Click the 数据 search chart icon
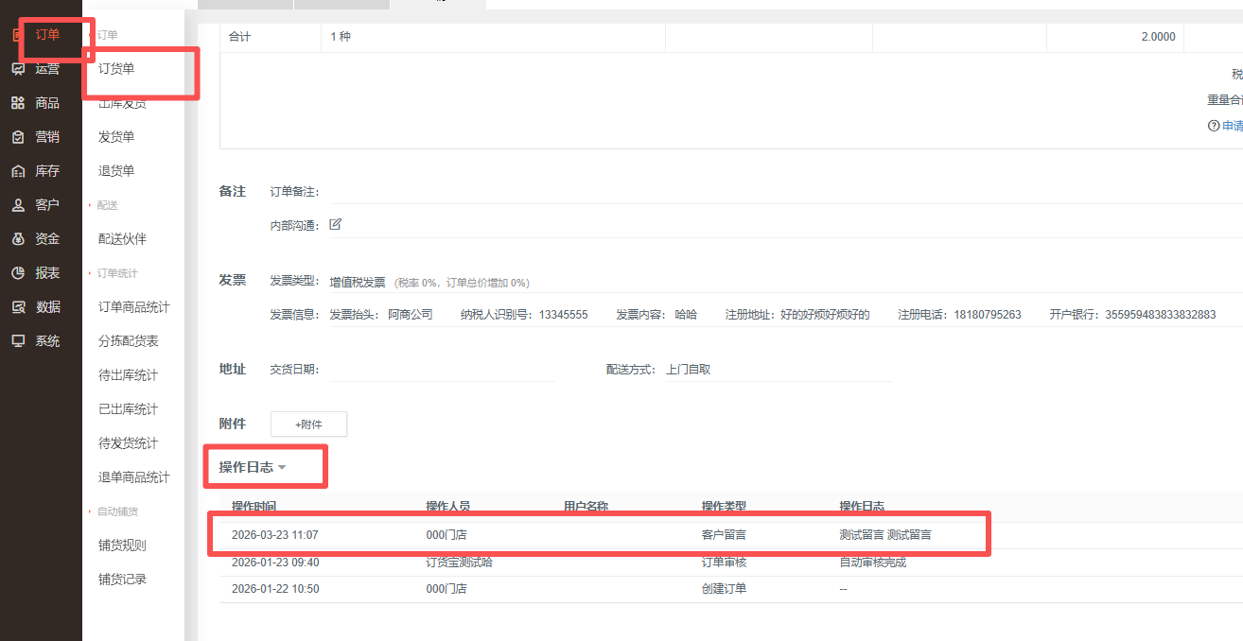This screenshot has height=641, width=1243. 18,307
